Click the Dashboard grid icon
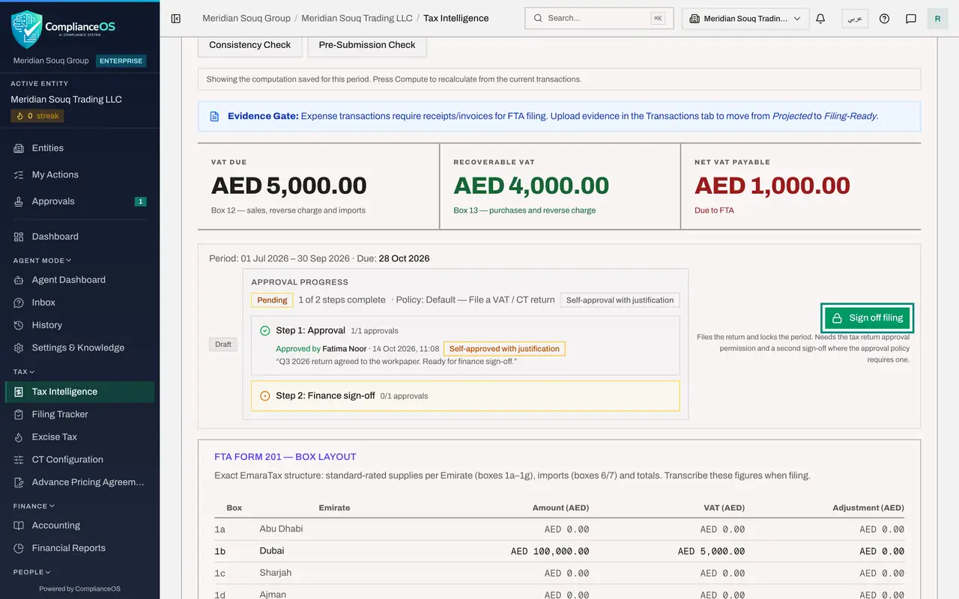The image size is (959, 599). [x=19, y=237]
